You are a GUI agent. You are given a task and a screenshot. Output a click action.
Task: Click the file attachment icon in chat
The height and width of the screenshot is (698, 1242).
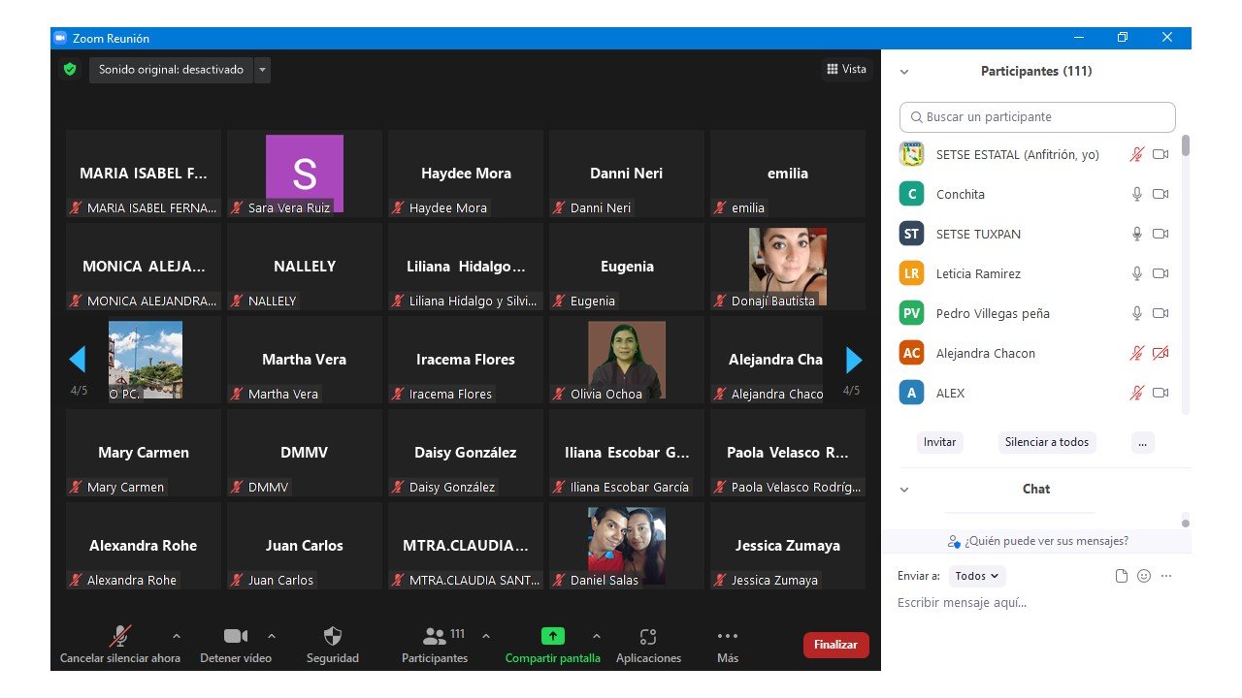click(1122, 576)
